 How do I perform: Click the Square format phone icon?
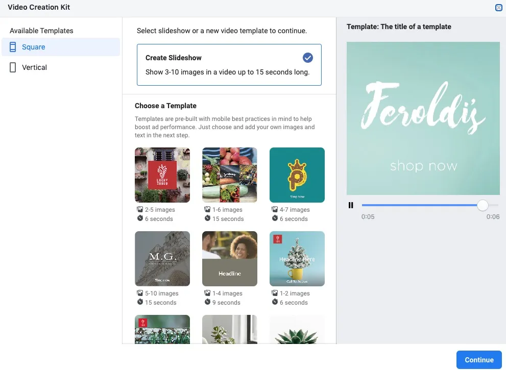coord(13,47)
